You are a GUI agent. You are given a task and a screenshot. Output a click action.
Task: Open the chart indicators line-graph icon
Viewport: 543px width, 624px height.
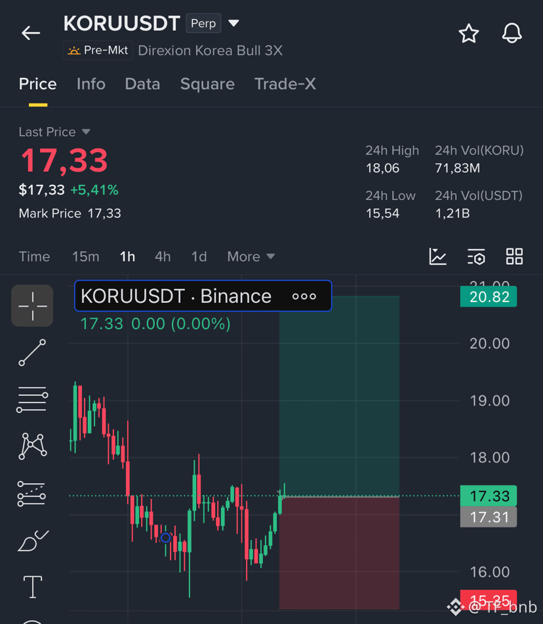[x=437, y=256]
